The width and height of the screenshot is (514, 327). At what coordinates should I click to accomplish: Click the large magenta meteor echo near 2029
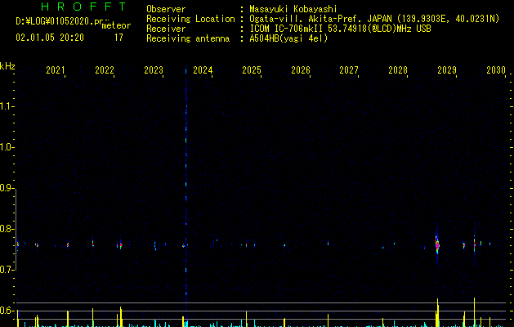[x=437, y=244]
